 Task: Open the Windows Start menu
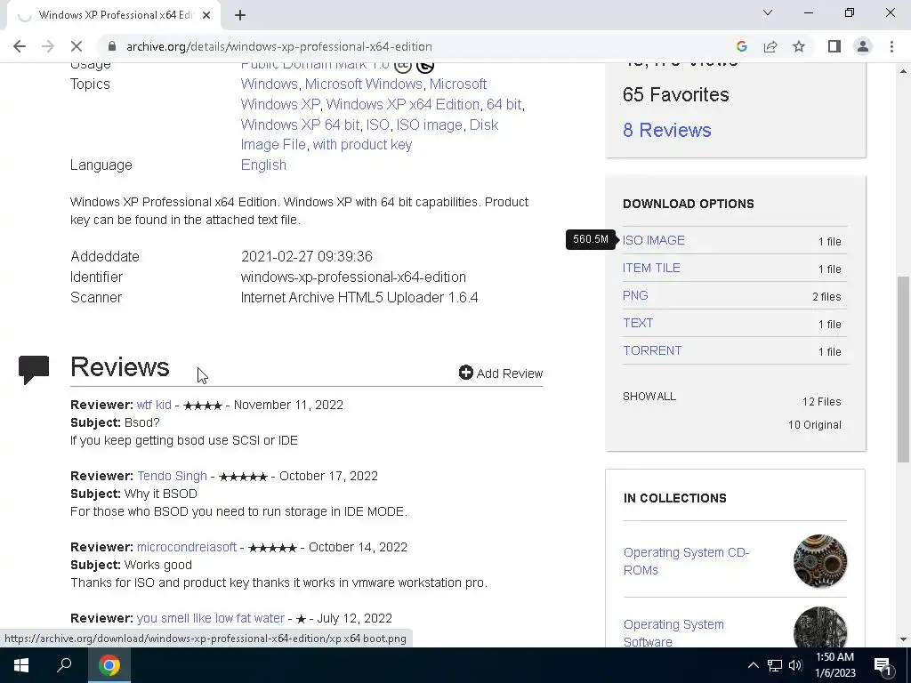pos(21,665)
